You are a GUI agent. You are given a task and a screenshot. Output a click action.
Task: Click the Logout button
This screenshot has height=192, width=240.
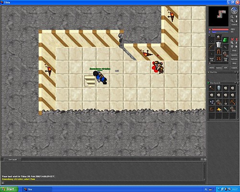point(234,68)
